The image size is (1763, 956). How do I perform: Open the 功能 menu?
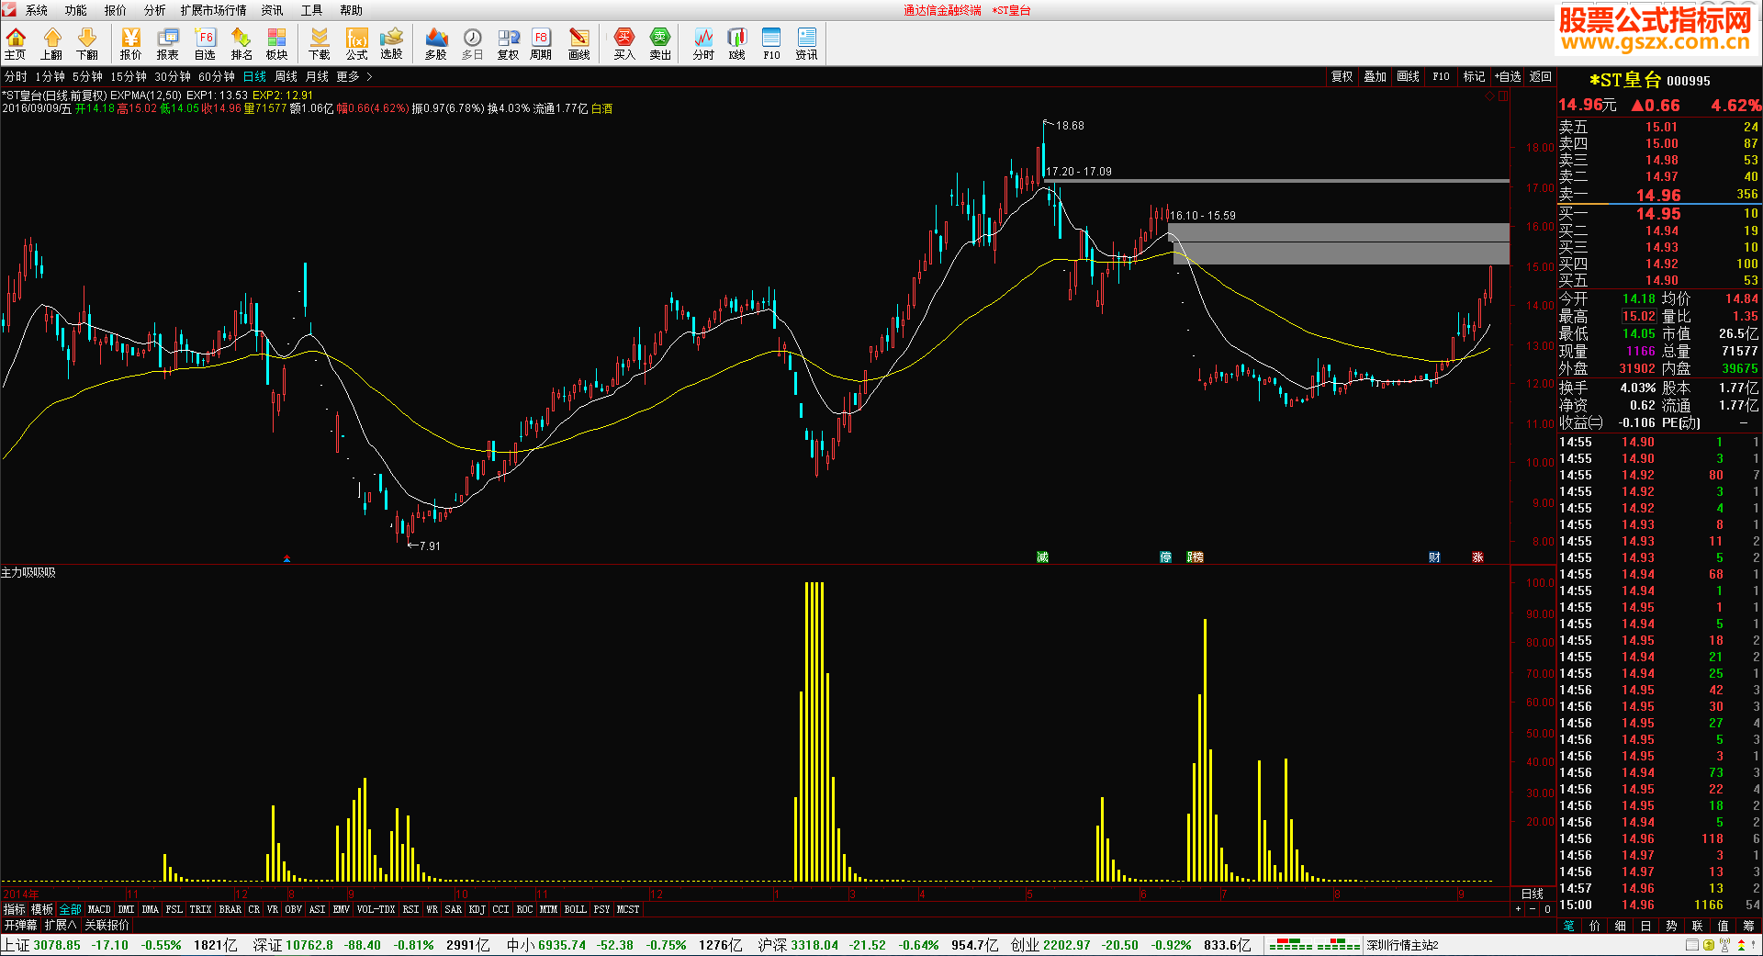click(x=76, y=10)
